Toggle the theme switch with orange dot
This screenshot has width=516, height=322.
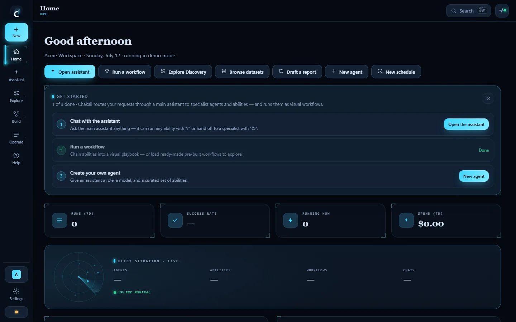coord(16,312)
